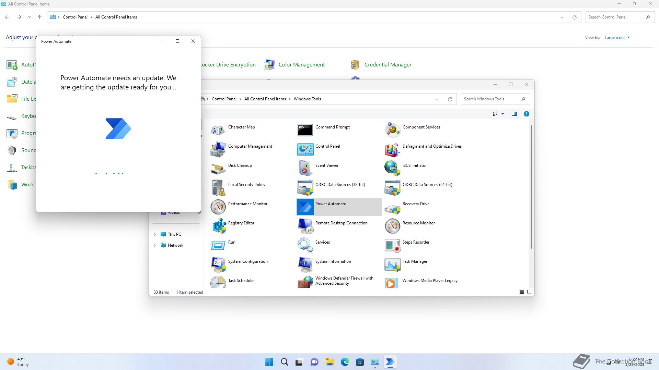This screenshot has height=370, width=659.
Task: Open the Services gear icon
Action: pyautogui.click(x=305, y=245)
